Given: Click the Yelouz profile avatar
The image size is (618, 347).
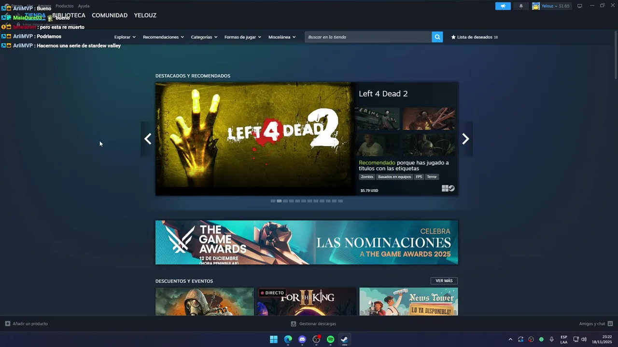Looking at the screenshot, I should 535,6.
